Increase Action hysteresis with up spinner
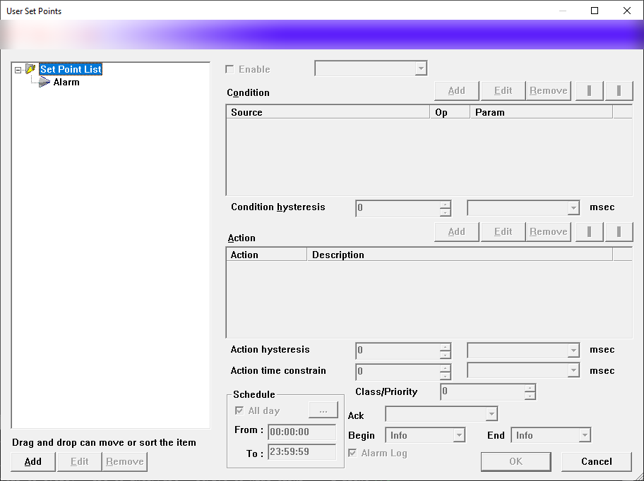This screenshot has height=481, width=644. (445, 346)
